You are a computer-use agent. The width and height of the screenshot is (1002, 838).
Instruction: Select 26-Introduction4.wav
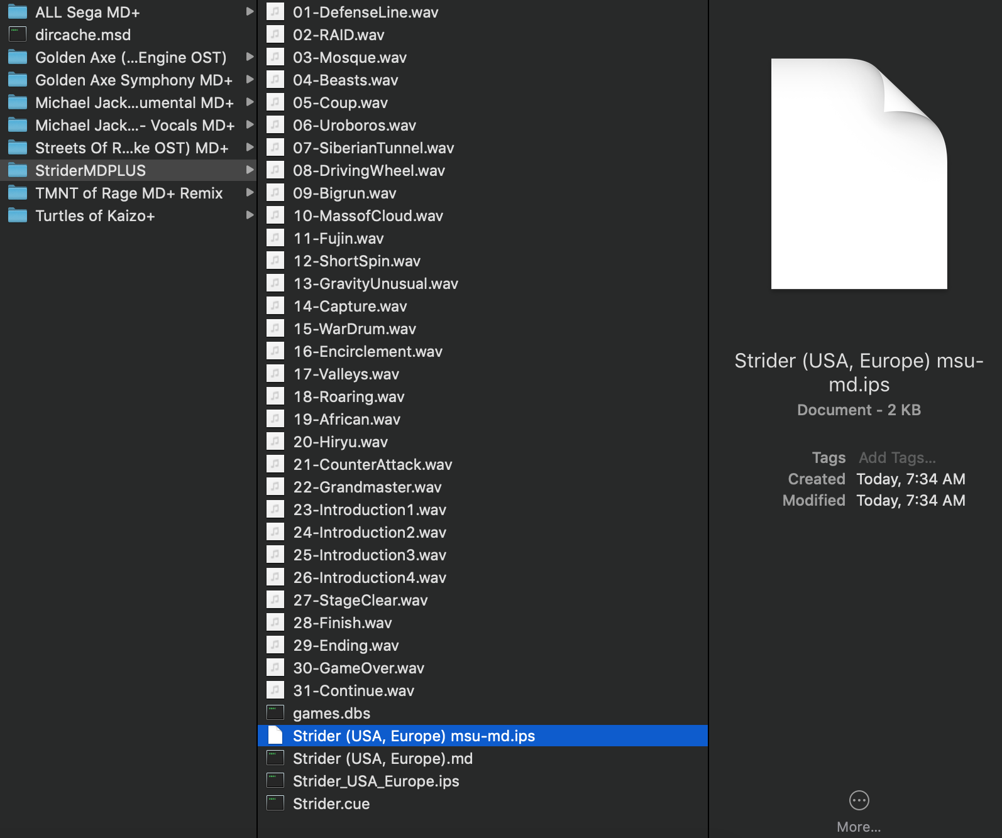[370, 577]
